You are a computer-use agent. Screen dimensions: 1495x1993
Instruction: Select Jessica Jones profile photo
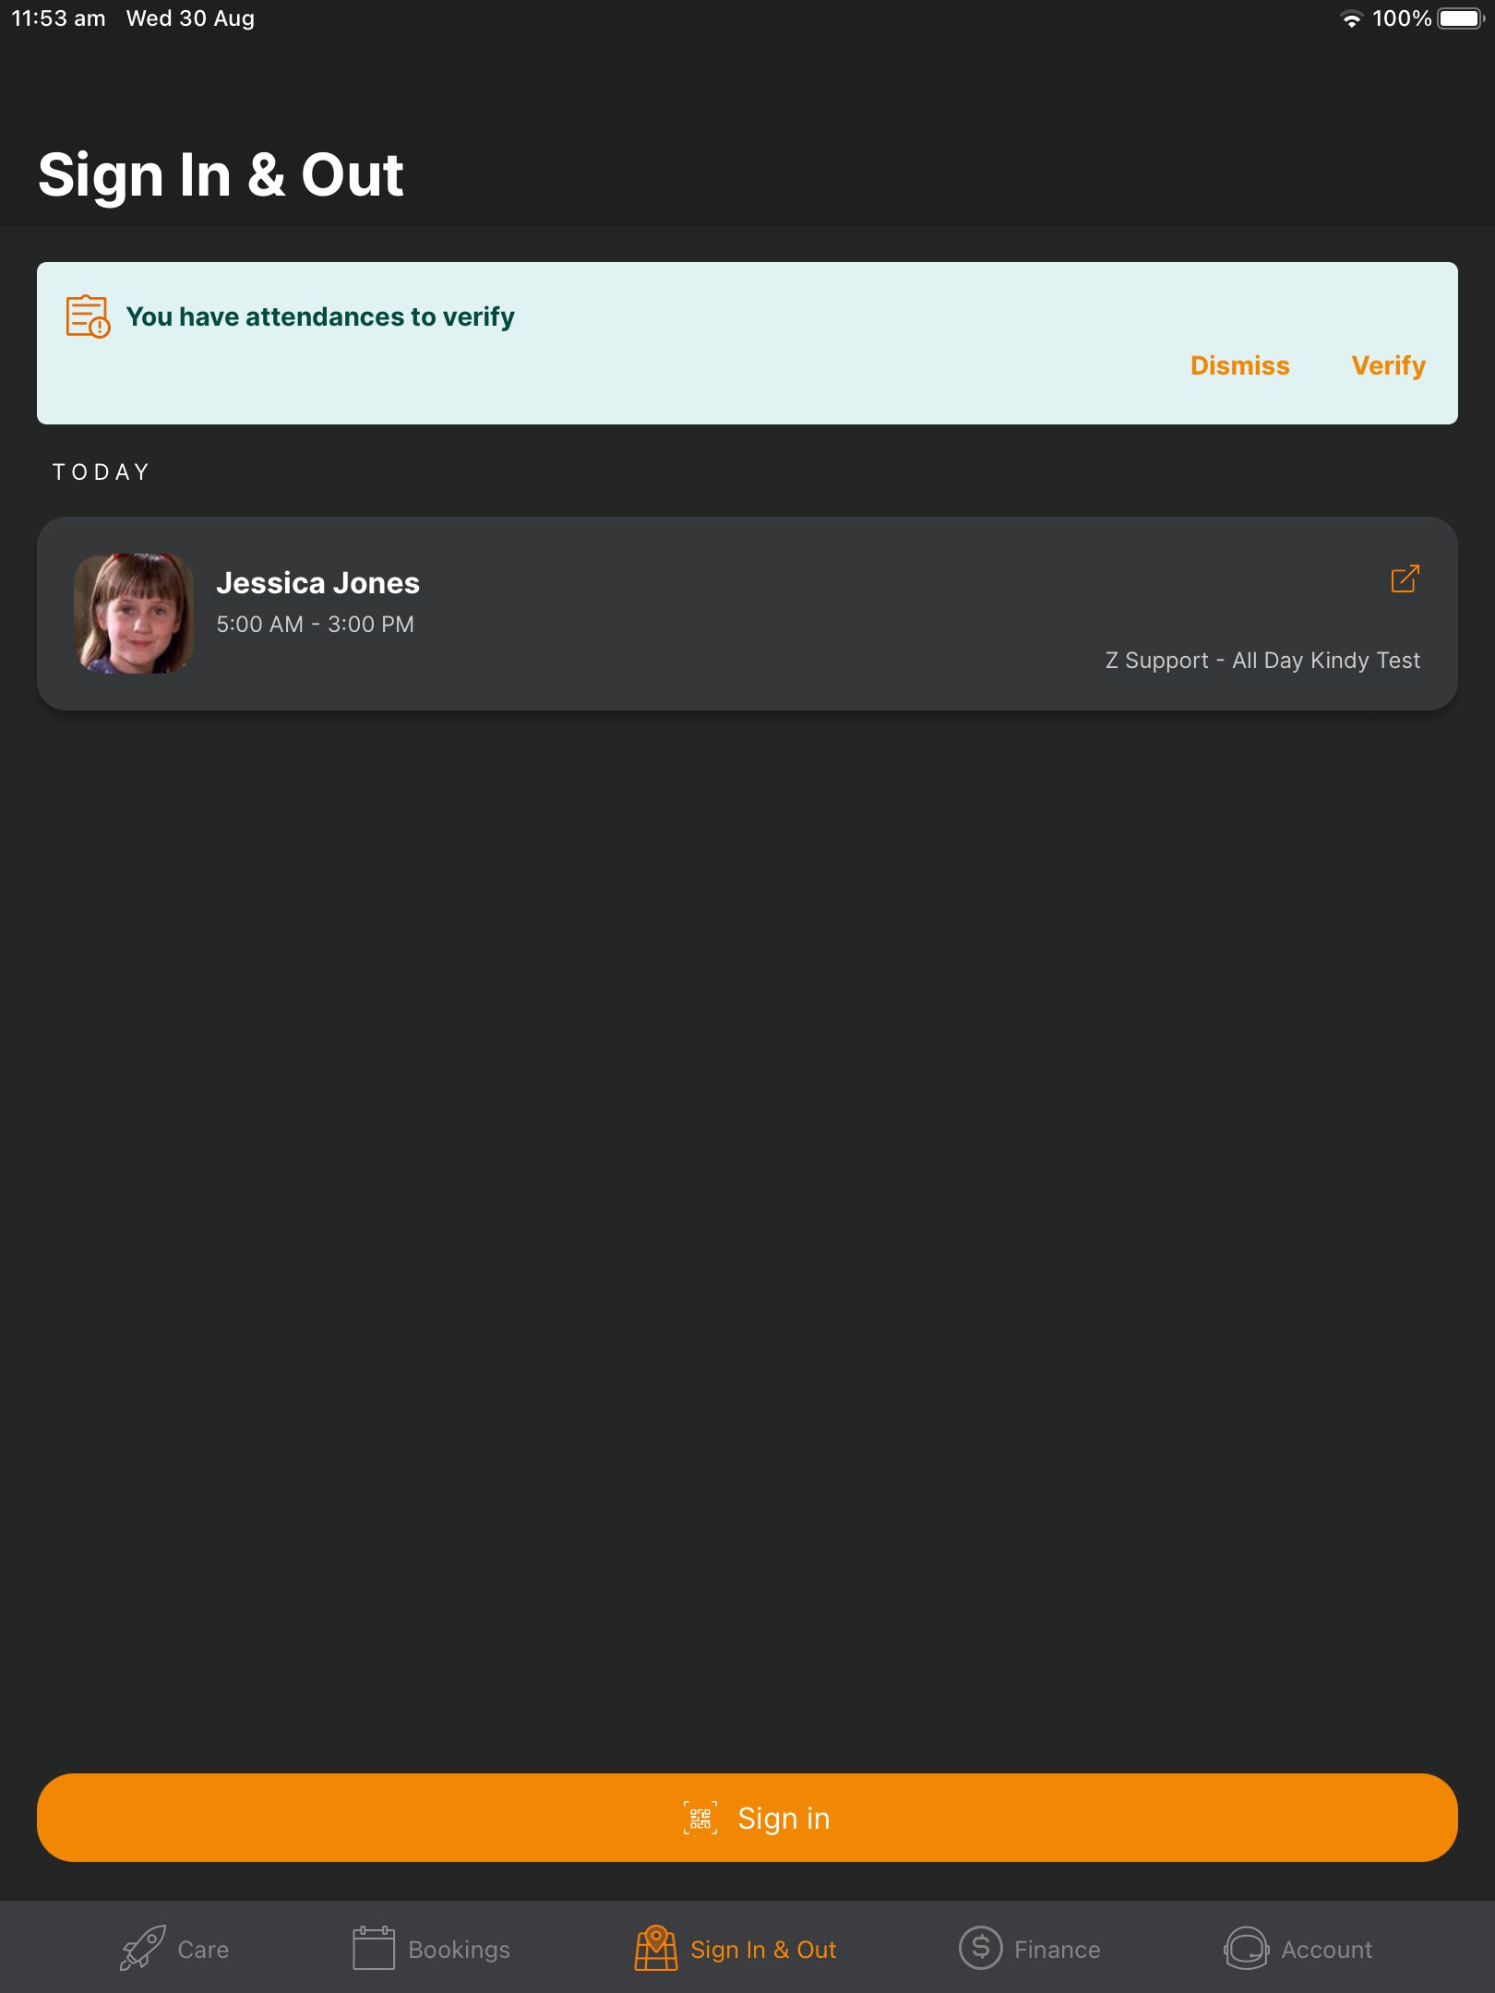134,614
